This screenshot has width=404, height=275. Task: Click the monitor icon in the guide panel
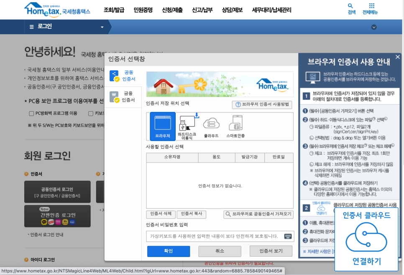coord(312,77)
